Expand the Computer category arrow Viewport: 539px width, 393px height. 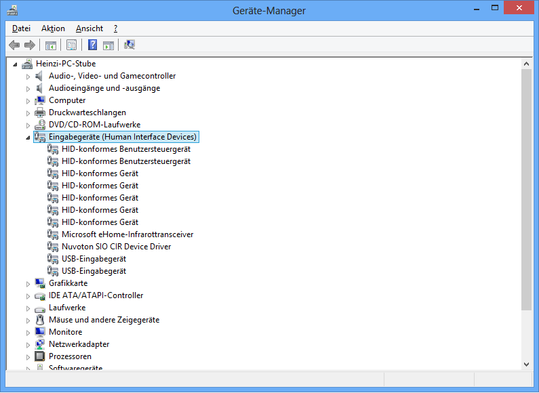(28, 101)
